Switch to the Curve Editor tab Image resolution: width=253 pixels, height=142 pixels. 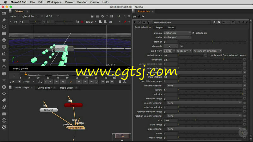tap(44, 88)
